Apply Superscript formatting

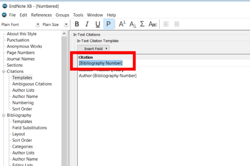[x=122, y=24]
